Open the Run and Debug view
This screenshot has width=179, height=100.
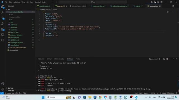[3, 23]
